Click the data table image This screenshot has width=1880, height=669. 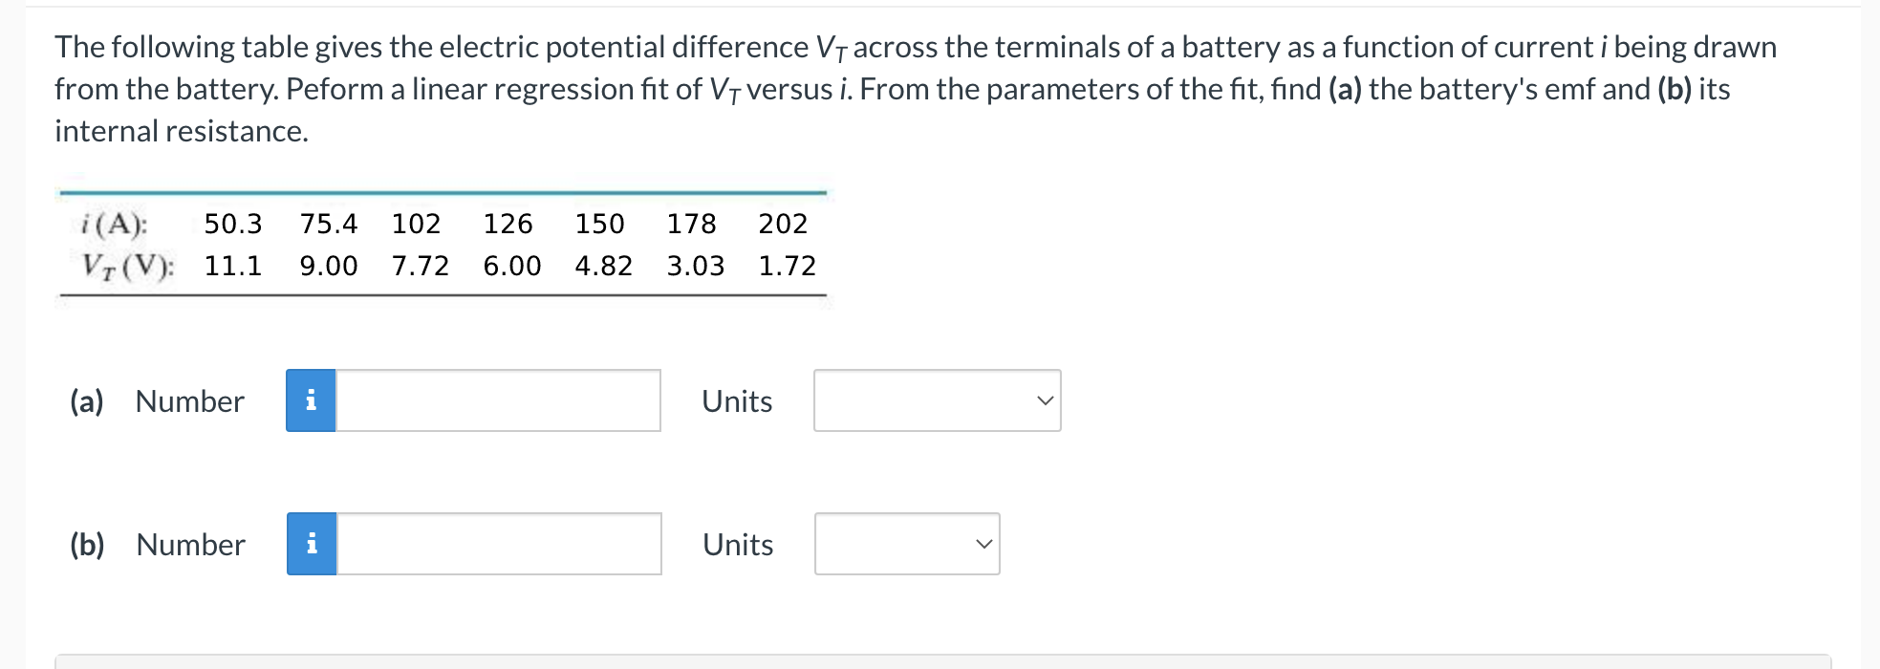443,244
